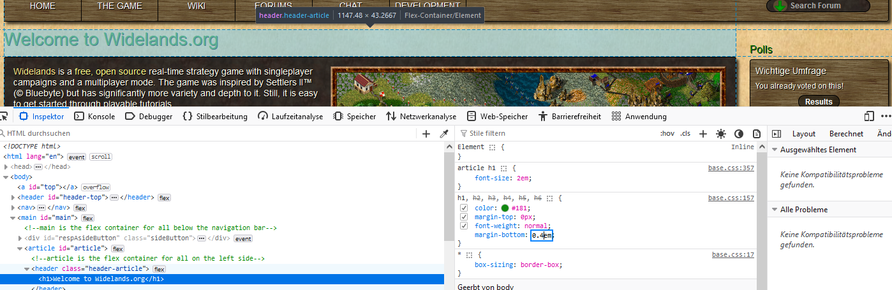Open the Inspektor panel tab
892x290 pixels.
coord(41,117)
